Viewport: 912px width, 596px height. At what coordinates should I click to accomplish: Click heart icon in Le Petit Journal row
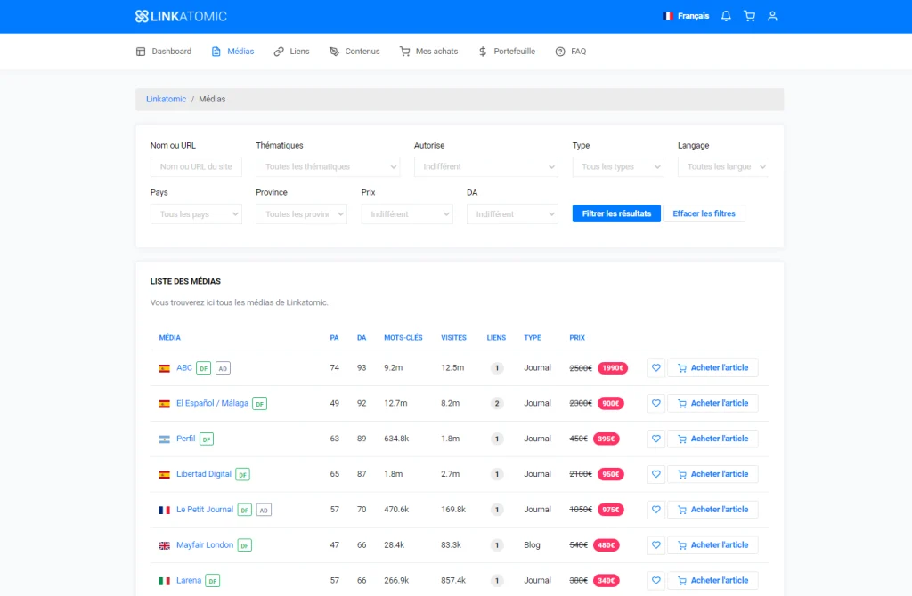point(656,510)
